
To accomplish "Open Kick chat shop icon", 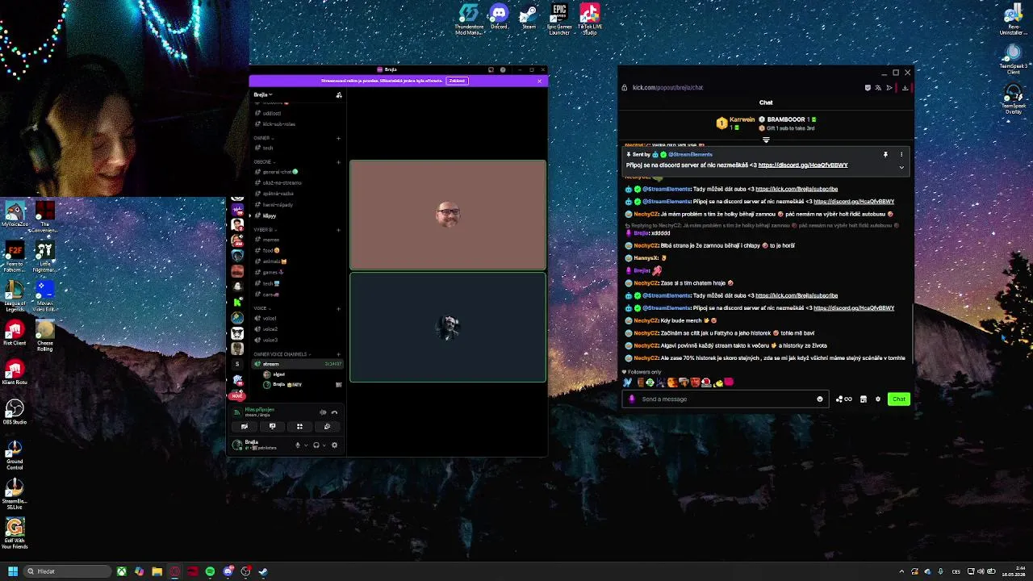I will (x=864, y=399).
